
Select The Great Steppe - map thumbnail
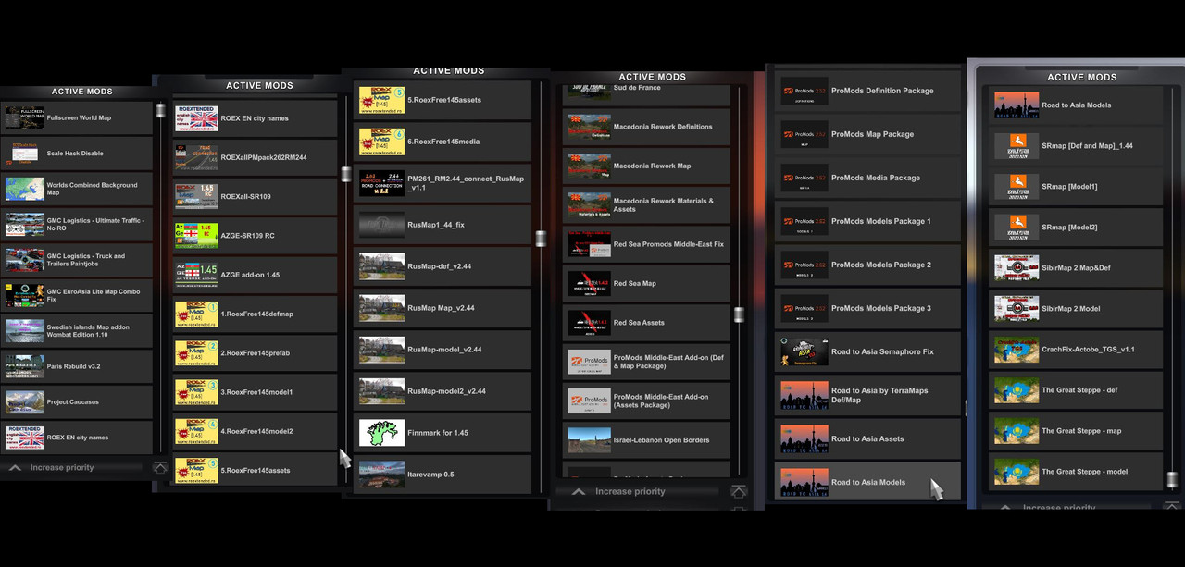(1017, 431)
